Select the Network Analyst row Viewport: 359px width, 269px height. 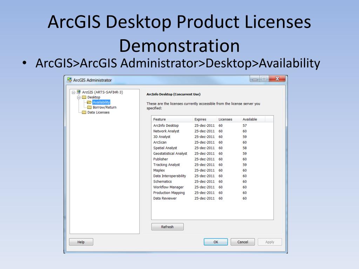pyautogui.click(x=212, y=131)
